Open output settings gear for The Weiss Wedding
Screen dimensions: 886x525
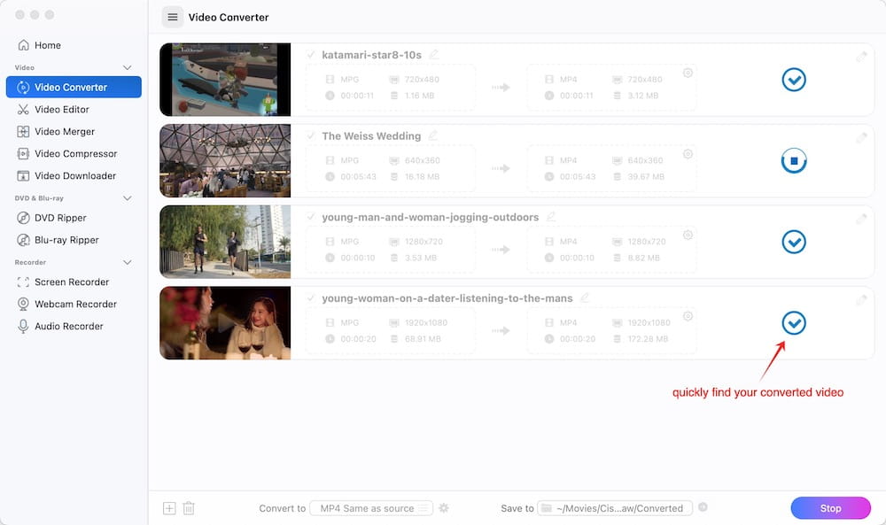click(x=688, y=154)
